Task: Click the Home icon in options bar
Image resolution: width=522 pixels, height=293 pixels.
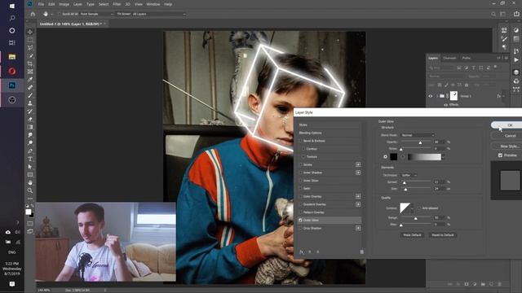Action: point(33,14)
